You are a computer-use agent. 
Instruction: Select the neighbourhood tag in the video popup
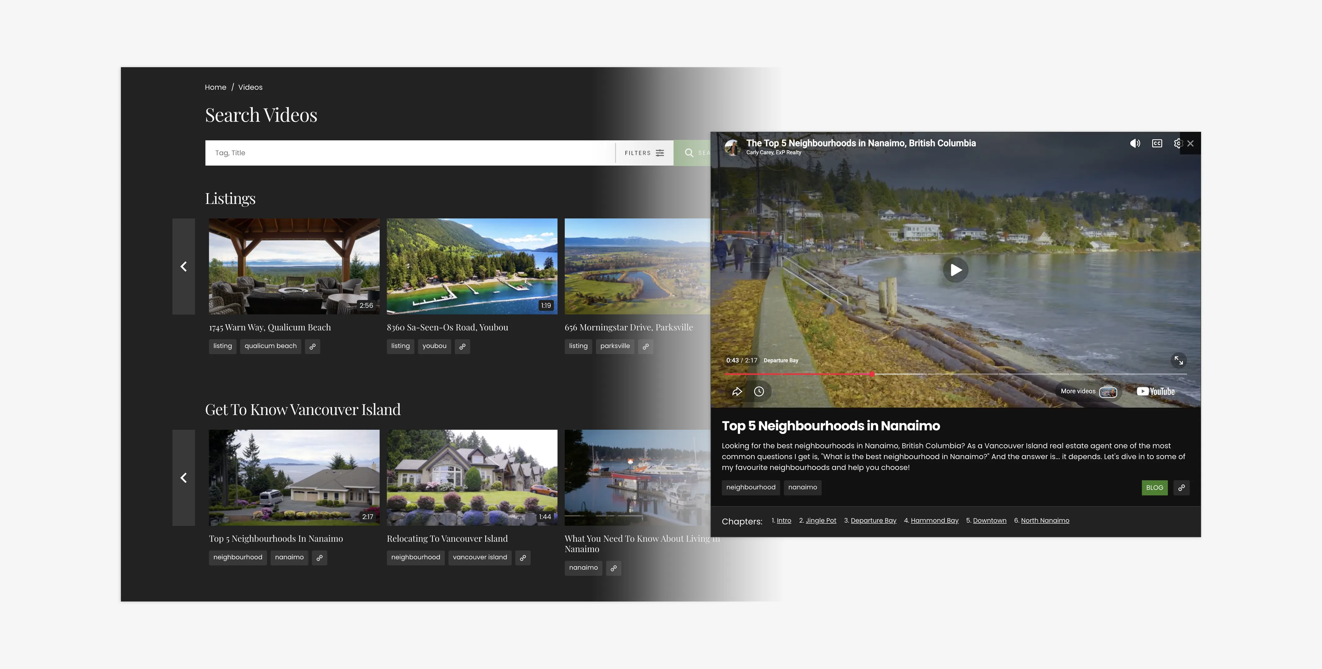coord(750,488)
